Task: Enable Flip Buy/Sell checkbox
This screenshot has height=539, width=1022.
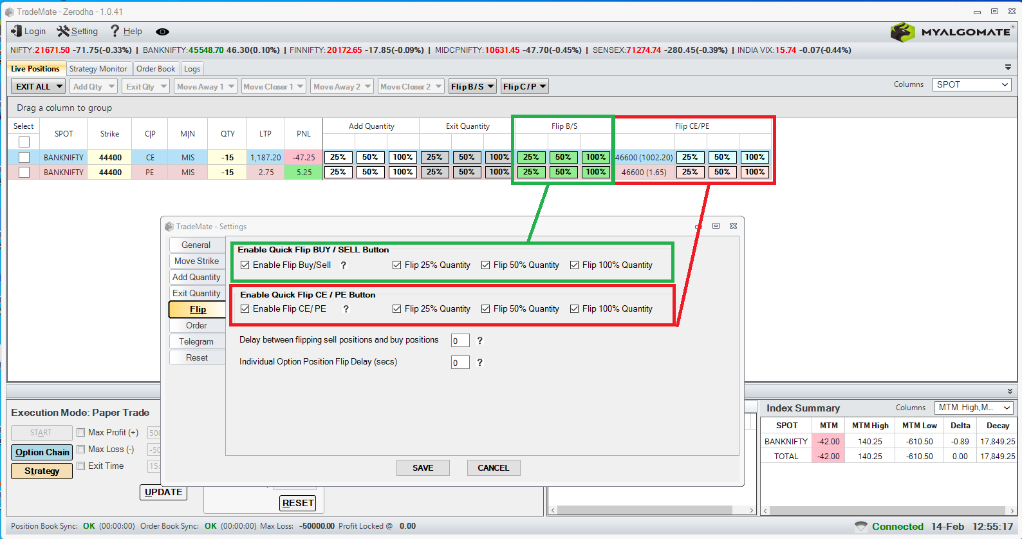Action: point(245,265)
